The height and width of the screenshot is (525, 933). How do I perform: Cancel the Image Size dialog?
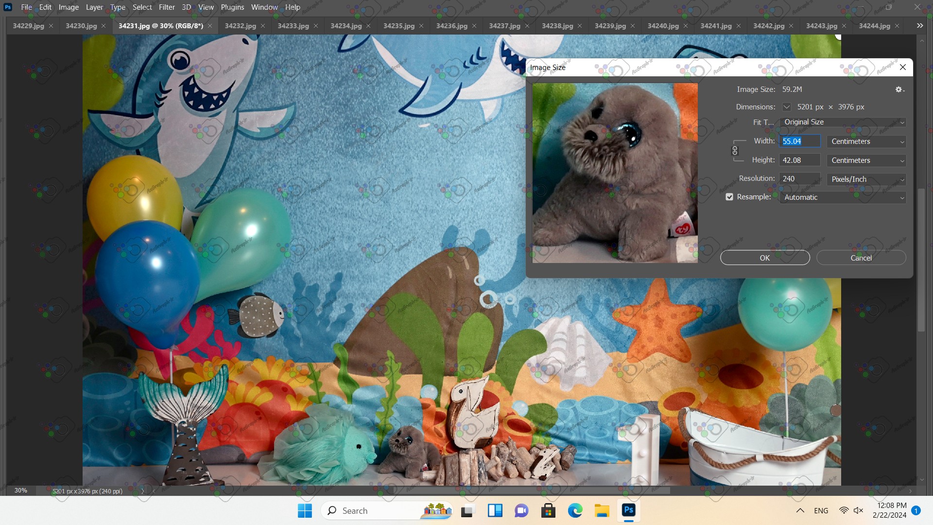[x=861, y=258]
